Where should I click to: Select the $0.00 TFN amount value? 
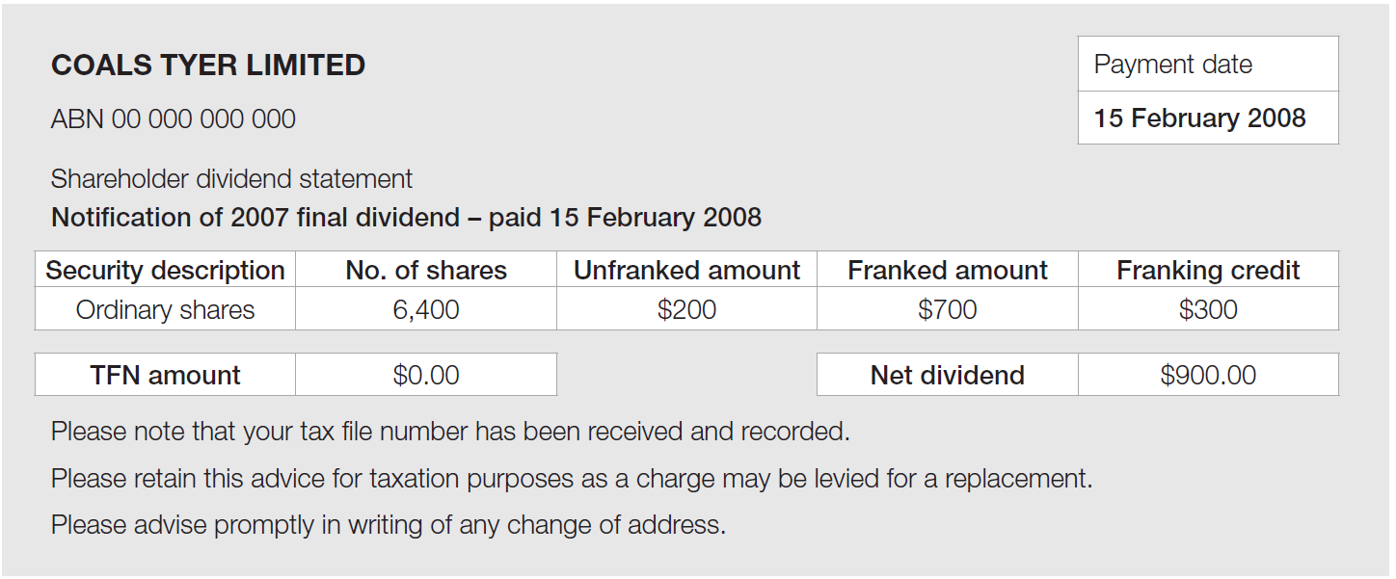426,375
